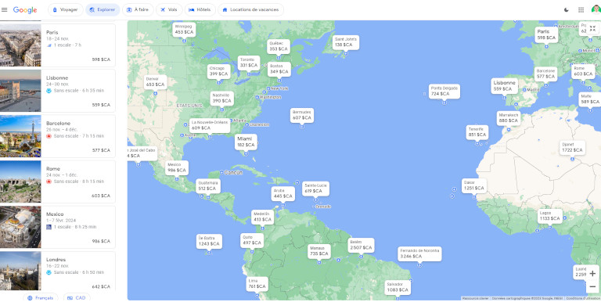The height and width of the screenshot is (302, 601).
Task: Click Lagos 1133 $CA map label
Action: coord(549,216)
